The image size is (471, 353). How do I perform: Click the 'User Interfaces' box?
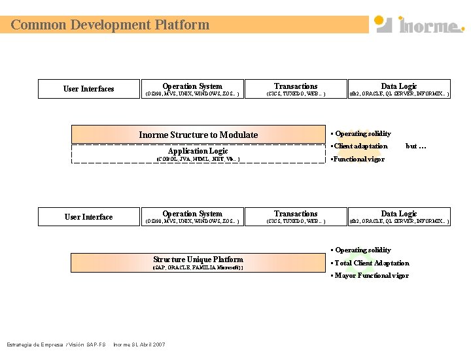[89, 89]
